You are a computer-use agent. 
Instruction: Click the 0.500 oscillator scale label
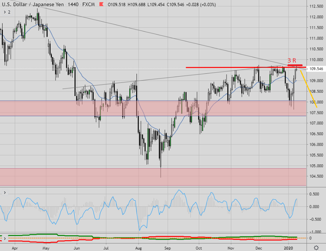click(x=314, y=194)
